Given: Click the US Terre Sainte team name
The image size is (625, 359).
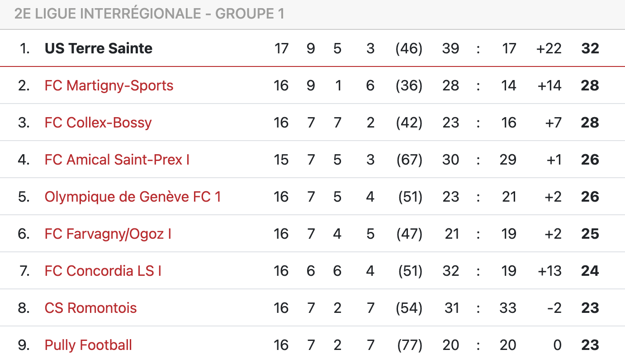Looking at the screenshot, I should (x=99, y=48).
